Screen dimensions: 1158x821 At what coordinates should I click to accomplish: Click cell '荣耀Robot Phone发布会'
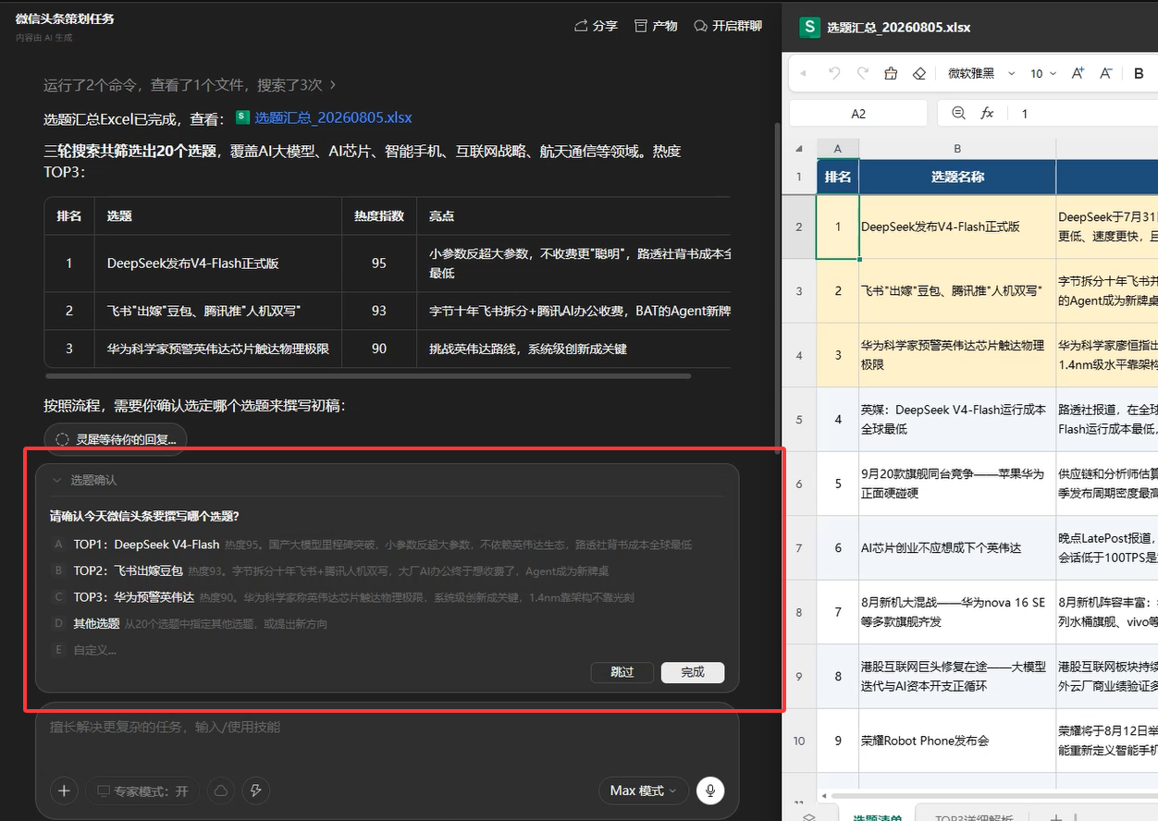(957, 741)
